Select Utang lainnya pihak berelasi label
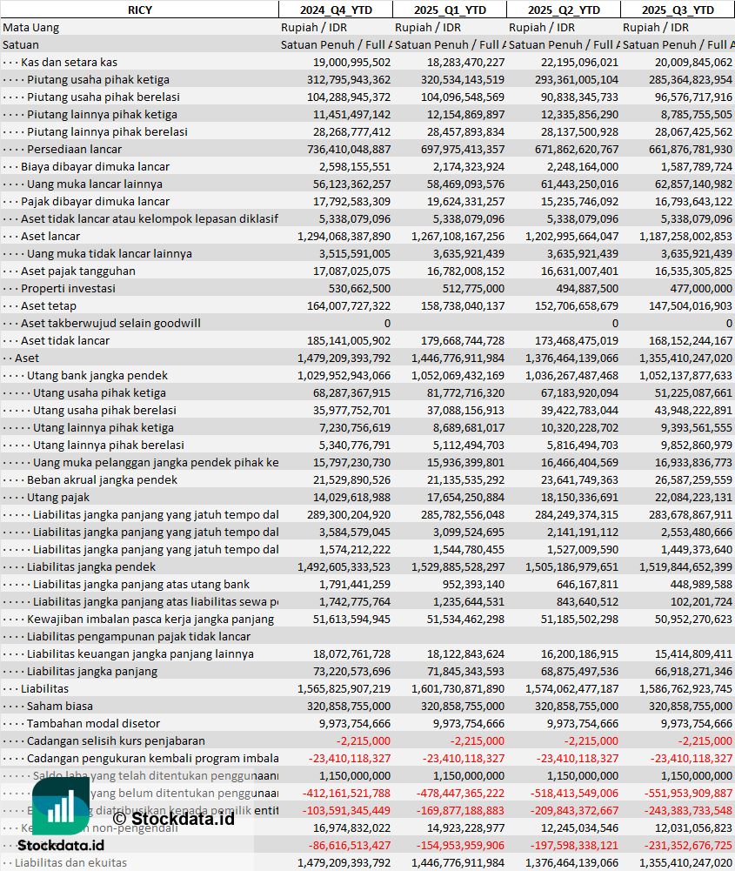Image resolution: width=735 pixels, height=871 pixels. click(x=109, y=445)
